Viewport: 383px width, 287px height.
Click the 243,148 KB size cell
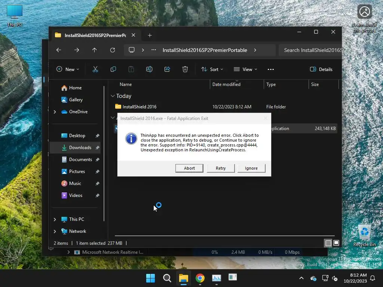click(325, 129)
